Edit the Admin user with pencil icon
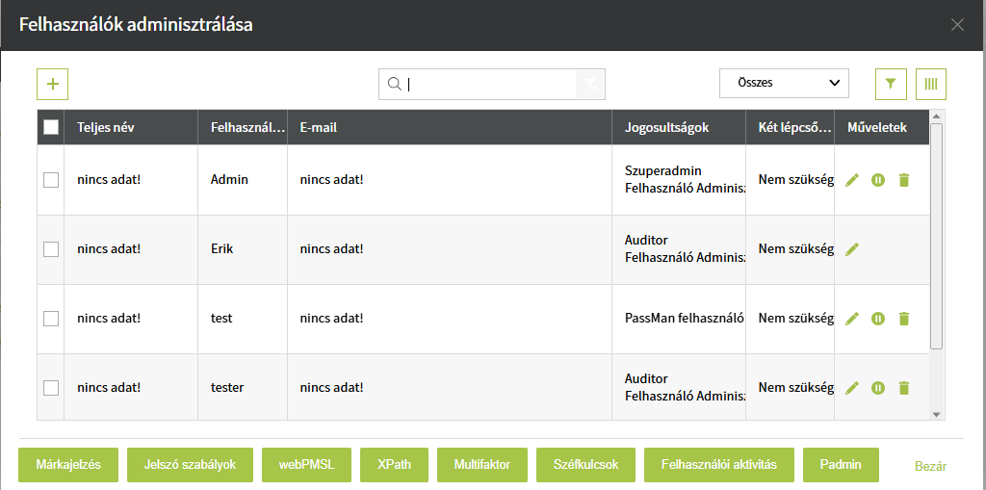 click(x=851, y=180)
